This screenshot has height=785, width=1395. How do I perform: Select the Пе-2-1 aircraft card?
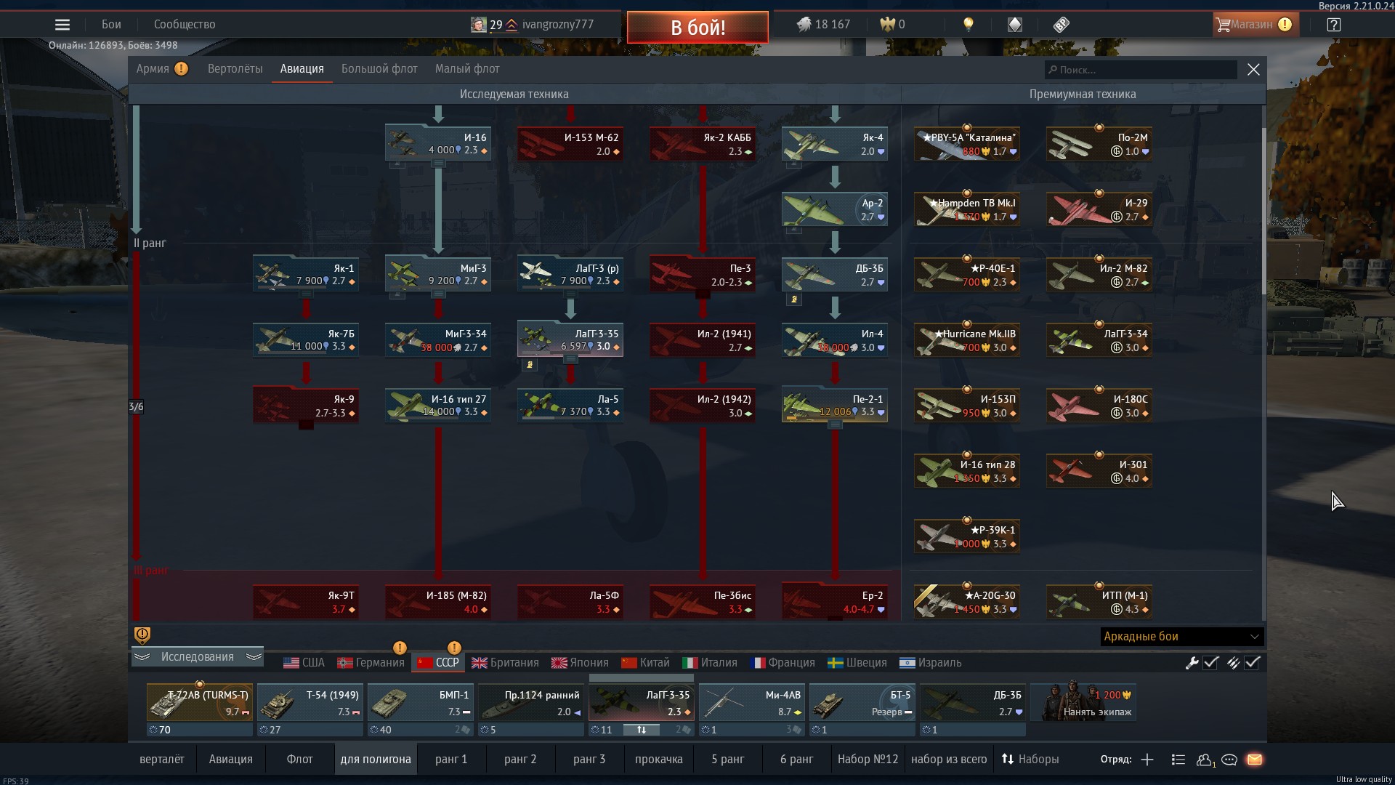835,405
